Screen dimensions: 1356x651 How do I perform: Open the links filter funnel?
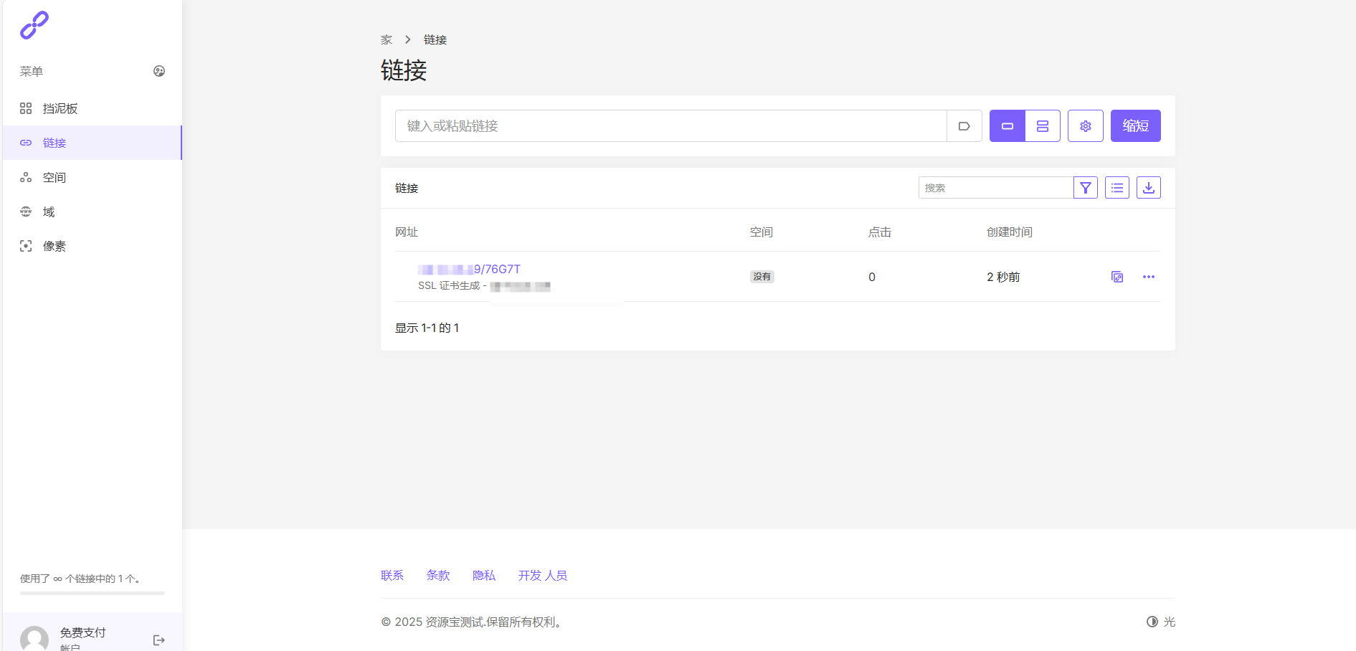pyautogui.click(x=1086, y=188)
